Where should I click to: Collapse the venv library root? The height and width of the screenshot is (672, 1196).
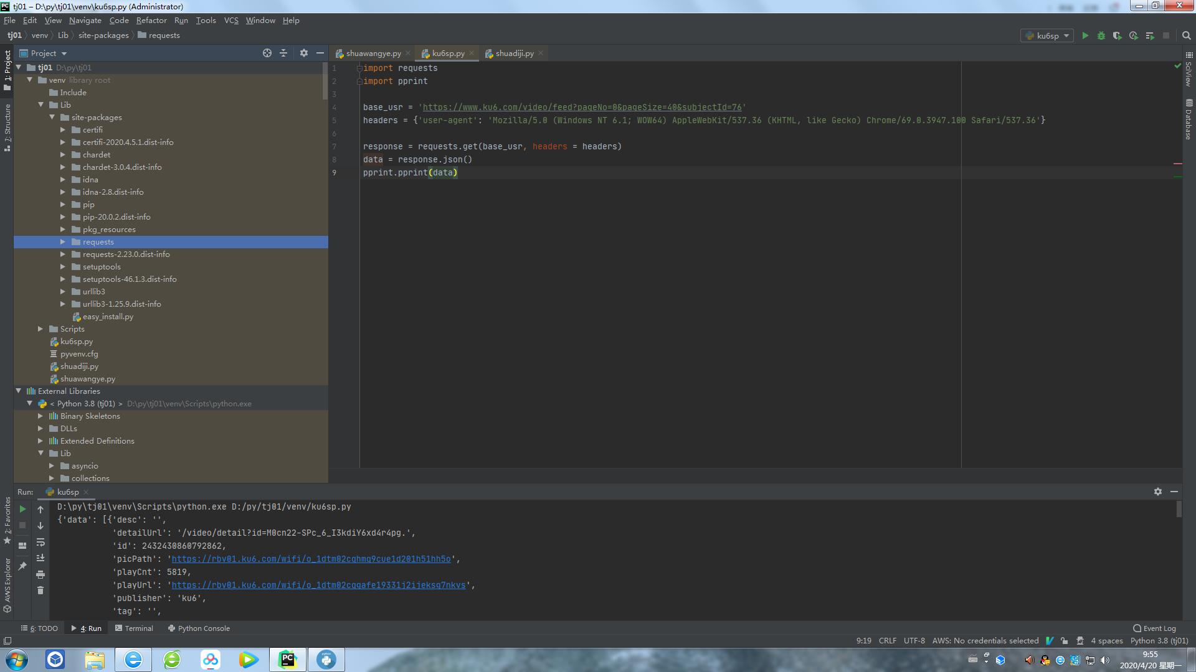pyautogui.click(x=29, y=80)
